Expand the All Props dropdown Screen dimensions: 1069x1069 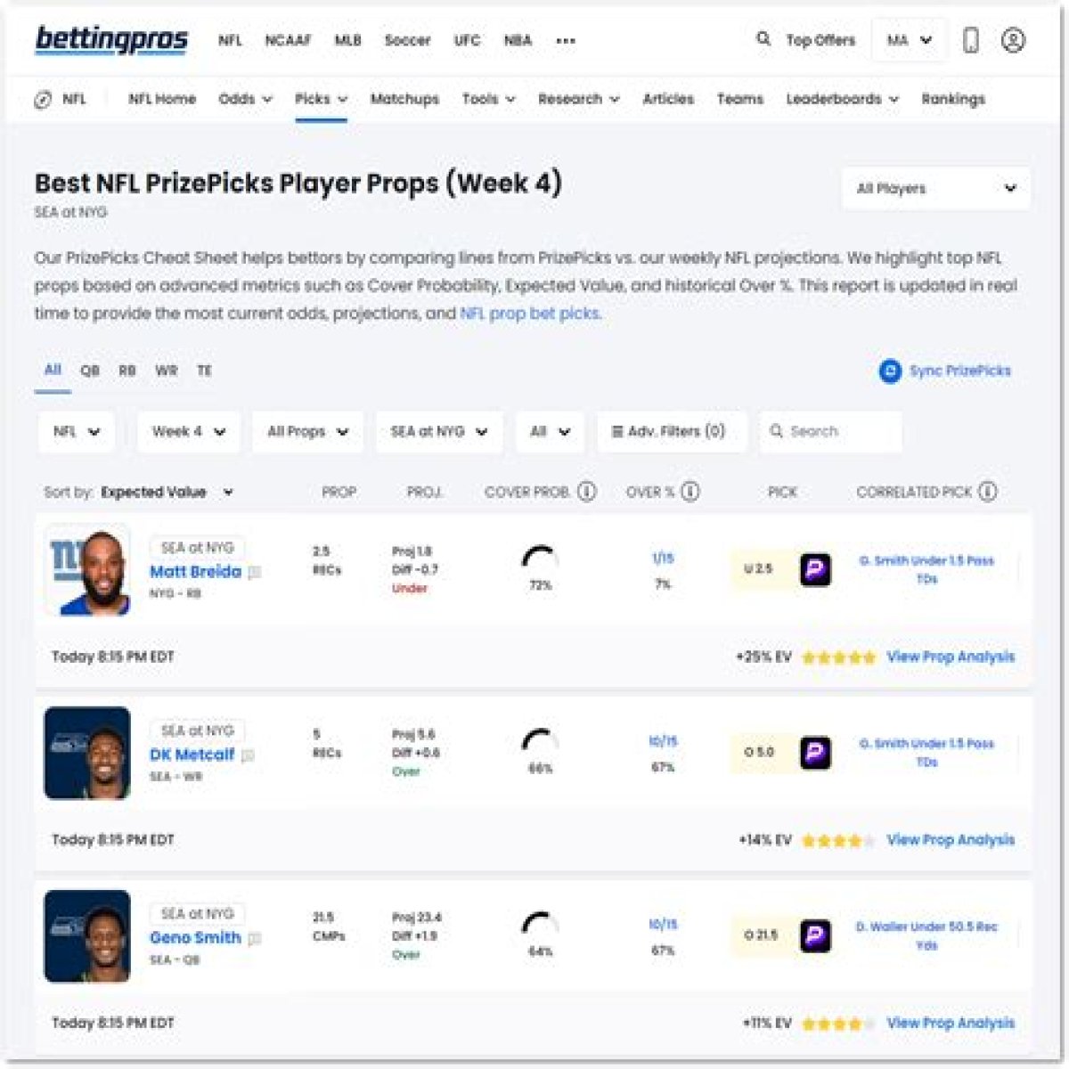pos(307,431)
